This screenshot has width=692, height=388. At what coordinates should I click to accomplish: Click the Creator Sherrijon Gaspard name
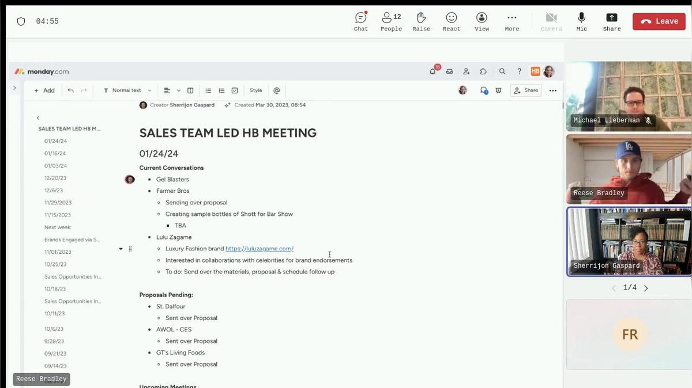point(192,105)
